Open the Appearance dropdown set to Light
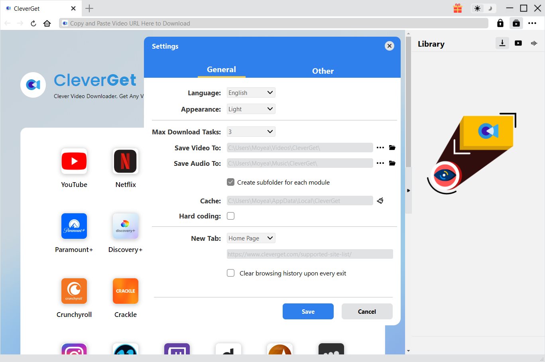This screenshot has width=545, height=362. (x=251, y=109)
